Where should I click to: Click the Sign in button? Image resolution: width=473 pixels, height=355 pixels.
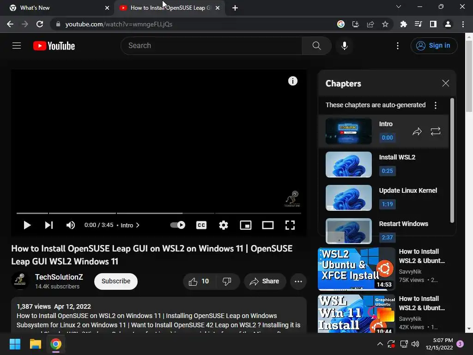coord(434,46)
